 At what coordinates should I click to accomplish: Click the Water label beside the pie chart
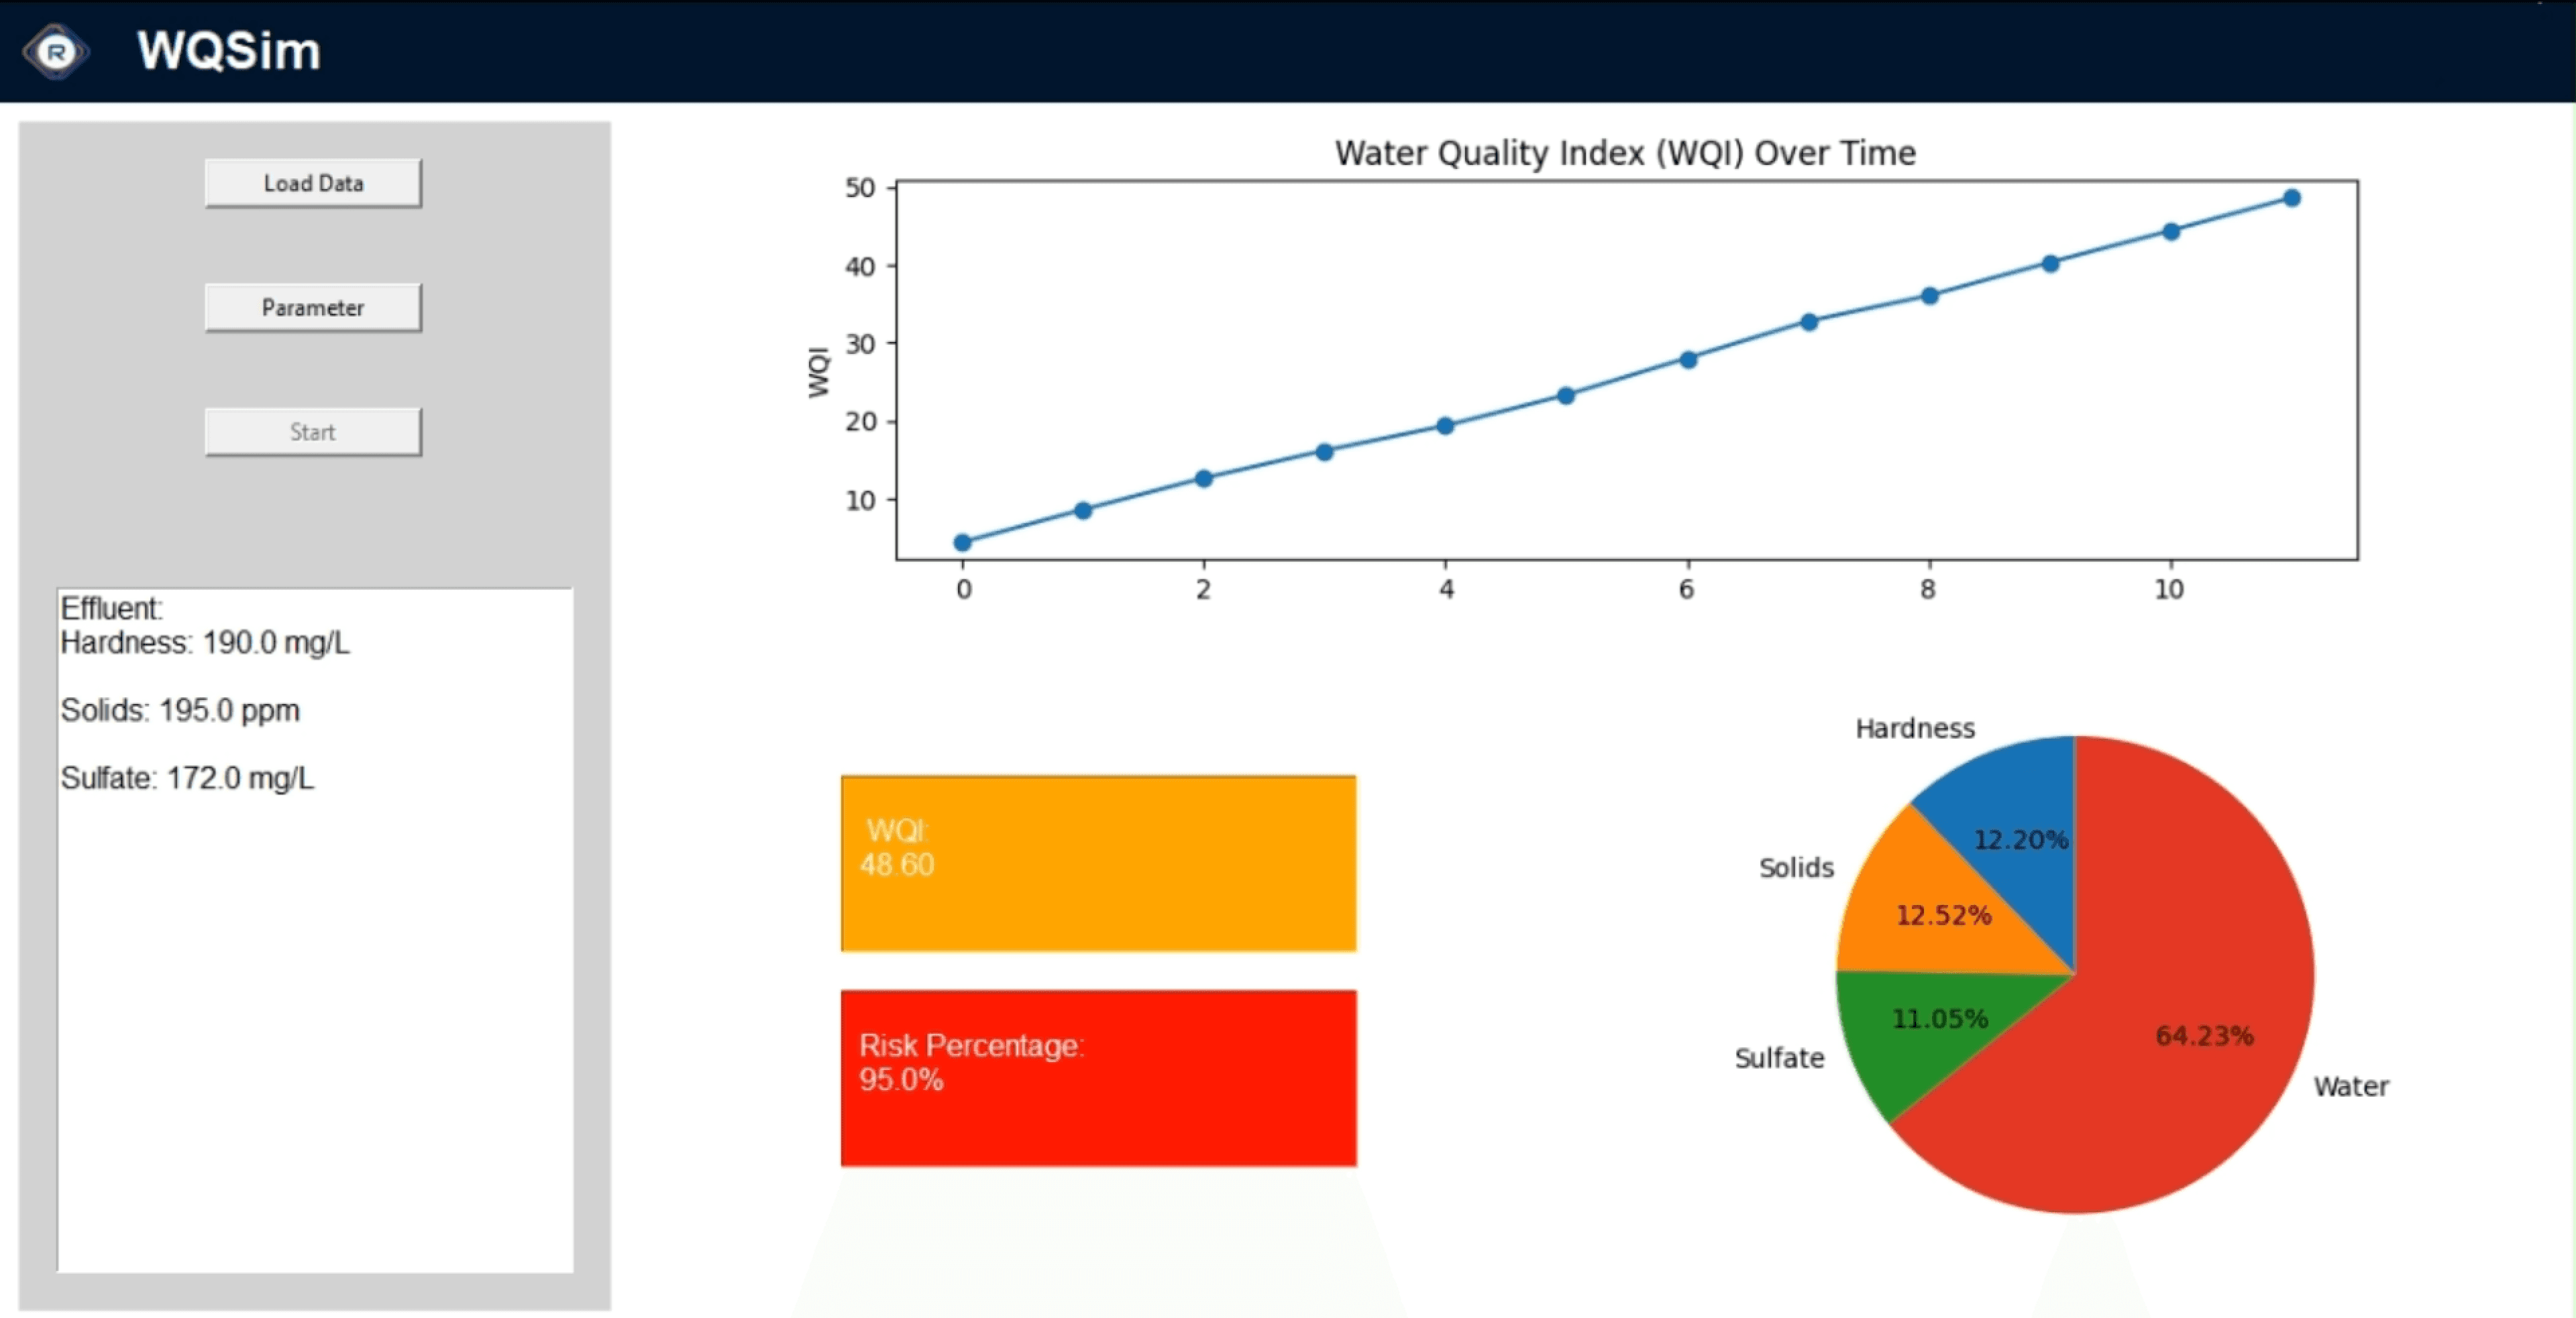tap(2350, 1086)
